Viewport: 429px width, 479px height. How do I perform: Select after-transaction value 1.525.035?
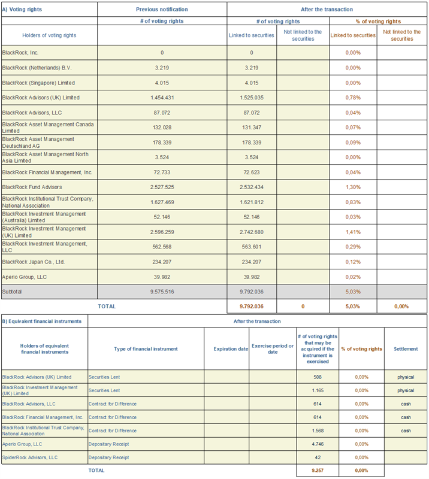tap(252, 98)
